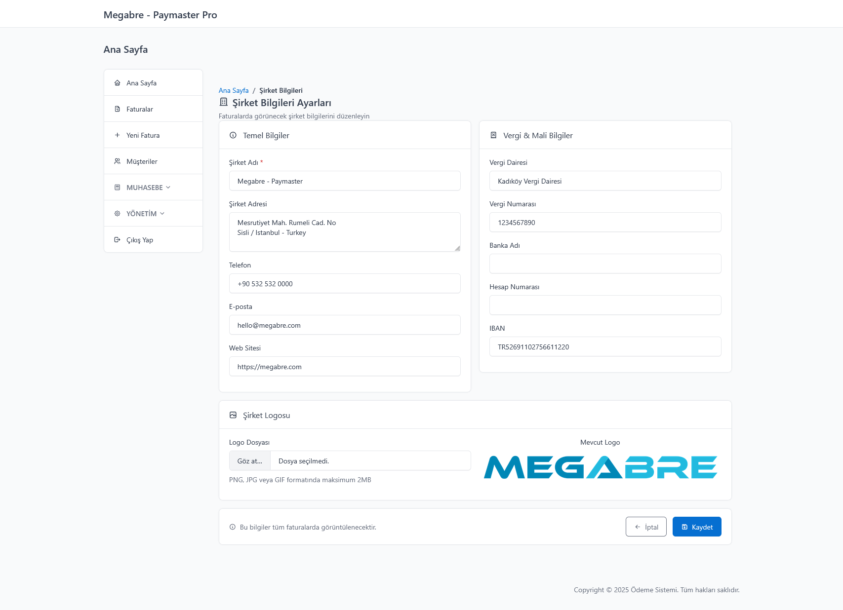Click the Göz at... file browse button
The image size is (843, 610).
click(x=250, y=461)
